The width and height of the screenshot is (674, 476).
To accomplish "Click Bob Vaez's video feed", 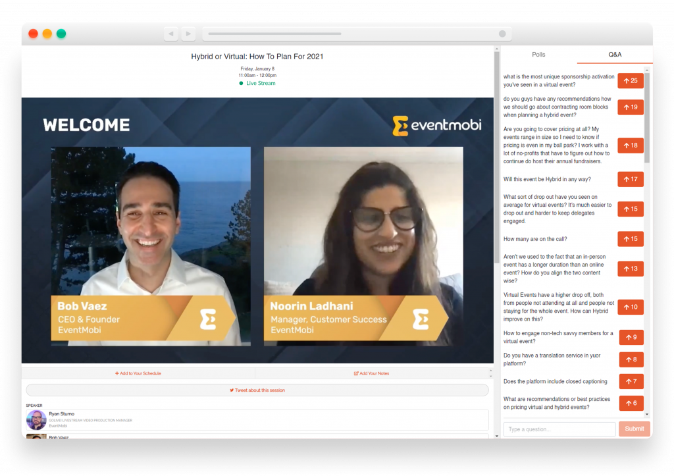I will tap(151, 246).
